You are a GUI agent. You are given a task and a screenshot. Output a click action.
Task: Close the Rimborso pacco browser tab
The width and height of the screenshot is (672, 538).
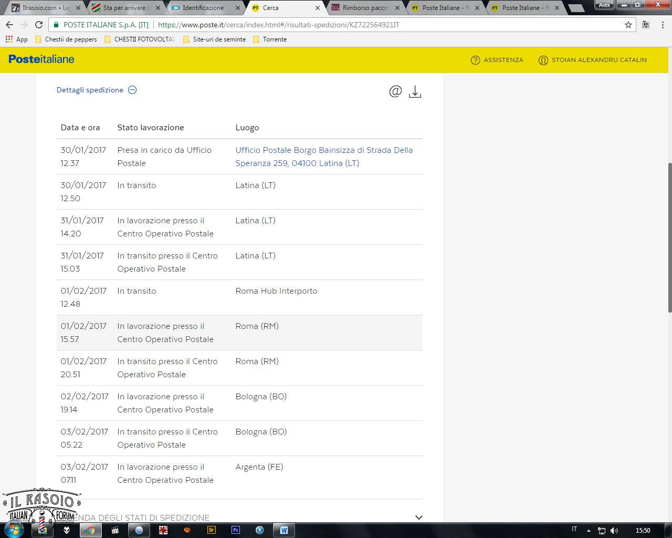pos(397,8)
